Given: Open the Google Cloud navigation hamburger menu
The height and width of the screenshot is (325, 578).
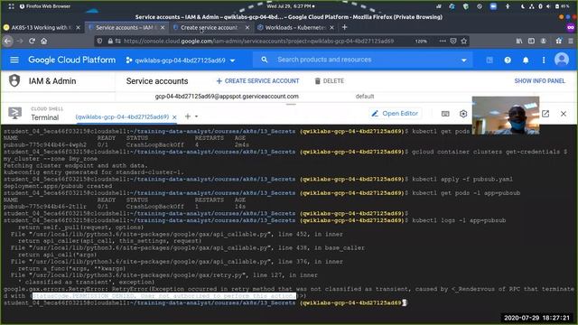Looking at the screenshot, I should 14,60.
